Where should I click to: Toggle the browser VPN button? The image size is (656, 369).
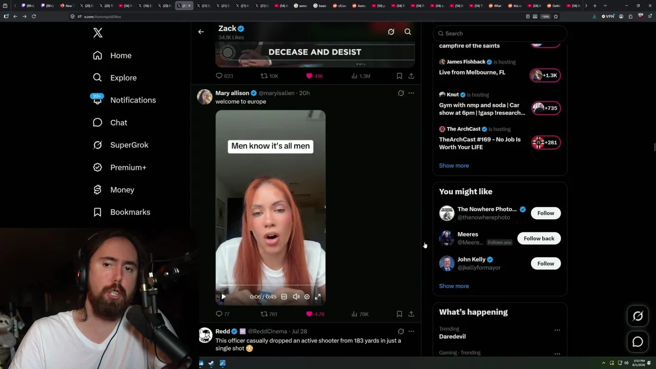(x=608, y=16)
